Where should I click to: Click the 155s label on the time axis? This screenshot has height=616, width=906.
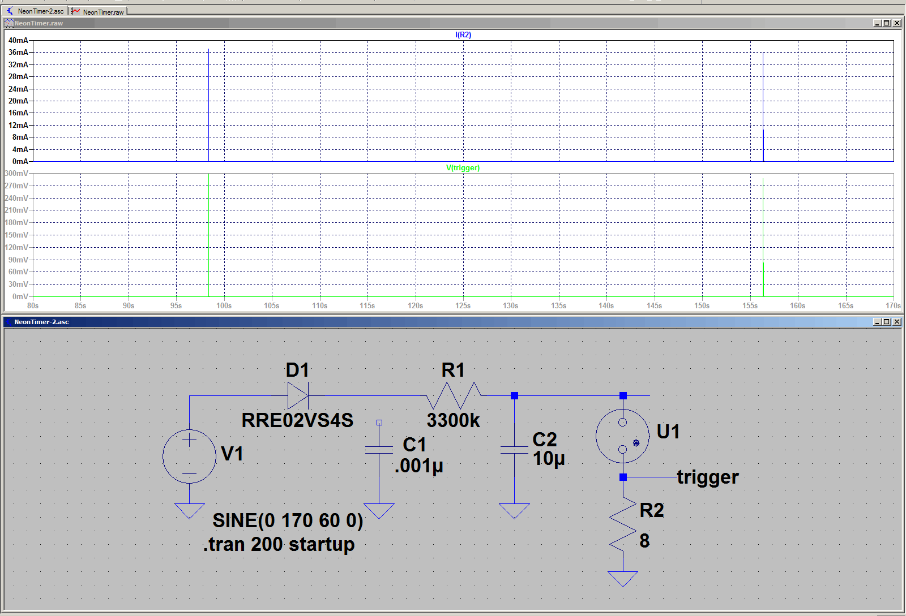750,305
